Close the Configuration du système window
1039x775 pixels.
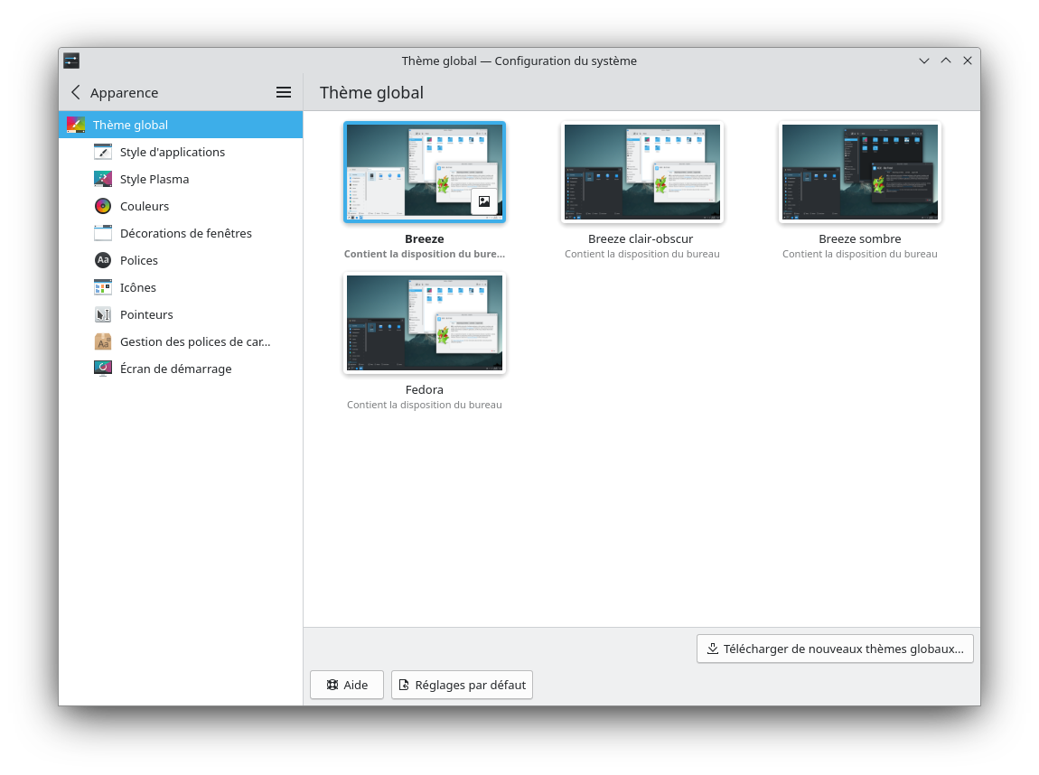[968, 61]
